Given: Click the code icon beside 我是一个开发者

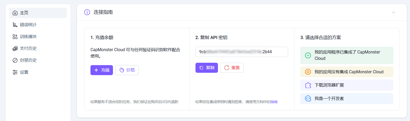Looking at the screenshot, I should [308, 99].
